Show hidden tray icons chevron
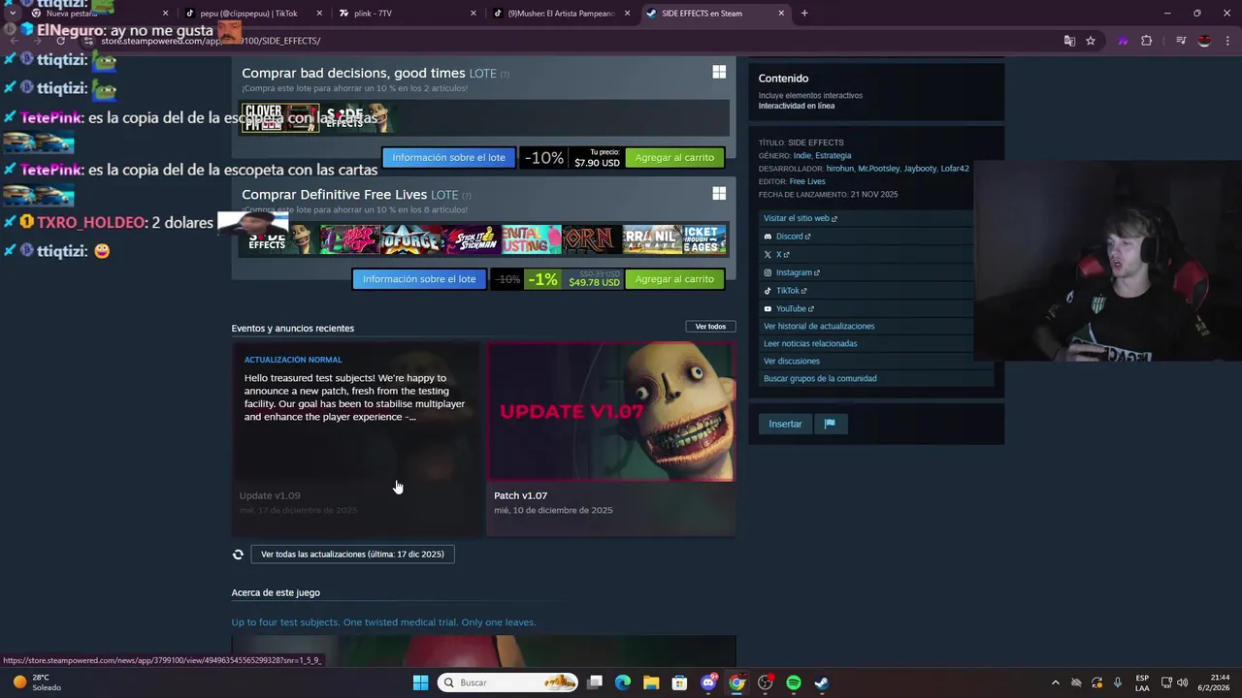This screenshot has width=1242, height=698. click(1056, 682)
